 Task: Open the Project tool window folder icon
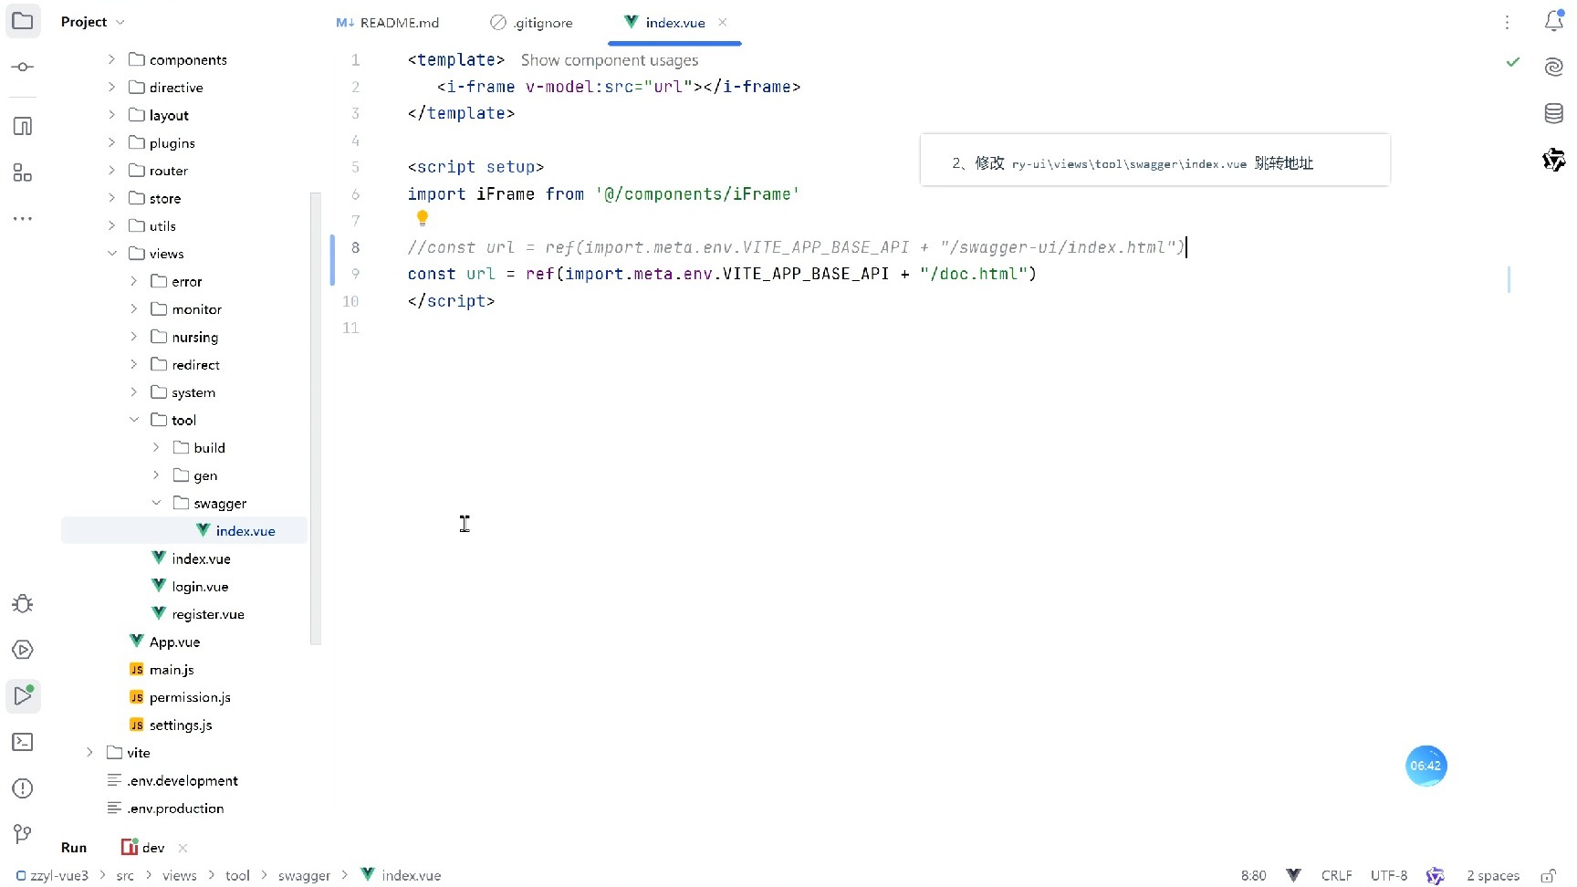coord(23,21)
